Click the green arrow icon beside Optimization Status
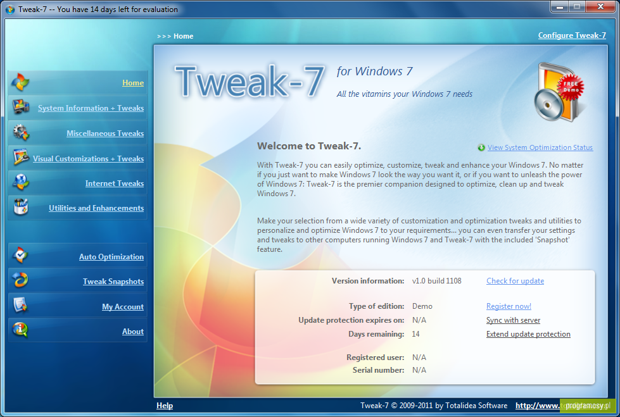Screen dimensions: 620x417 point(481,147)
